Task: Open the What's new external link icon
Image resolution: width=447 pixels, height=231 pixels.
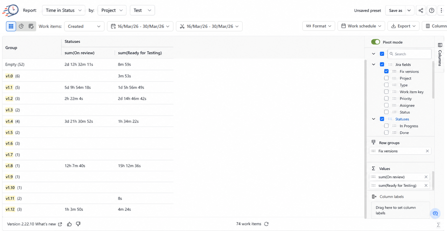Action: point(60,224)
